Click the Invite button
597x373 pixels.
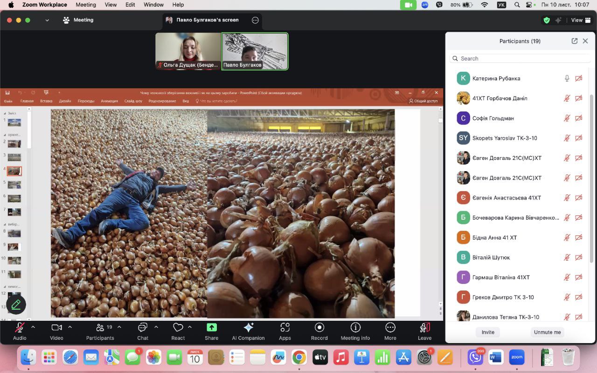pos(488,332)
